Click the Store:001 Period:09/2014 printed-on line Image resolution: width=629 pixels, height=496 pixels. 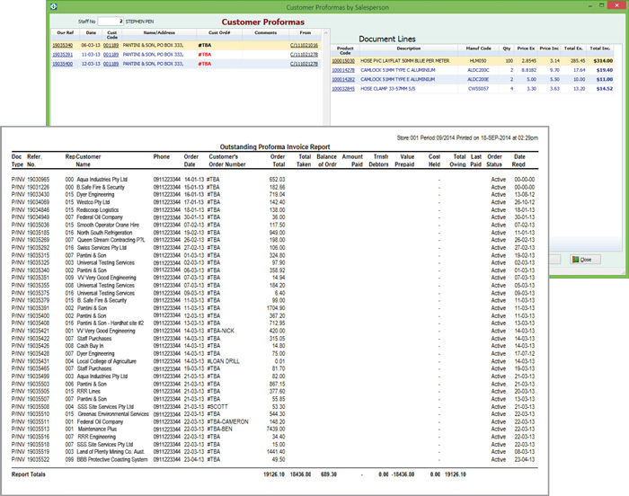pyautogui.click(x=467, y=137)
